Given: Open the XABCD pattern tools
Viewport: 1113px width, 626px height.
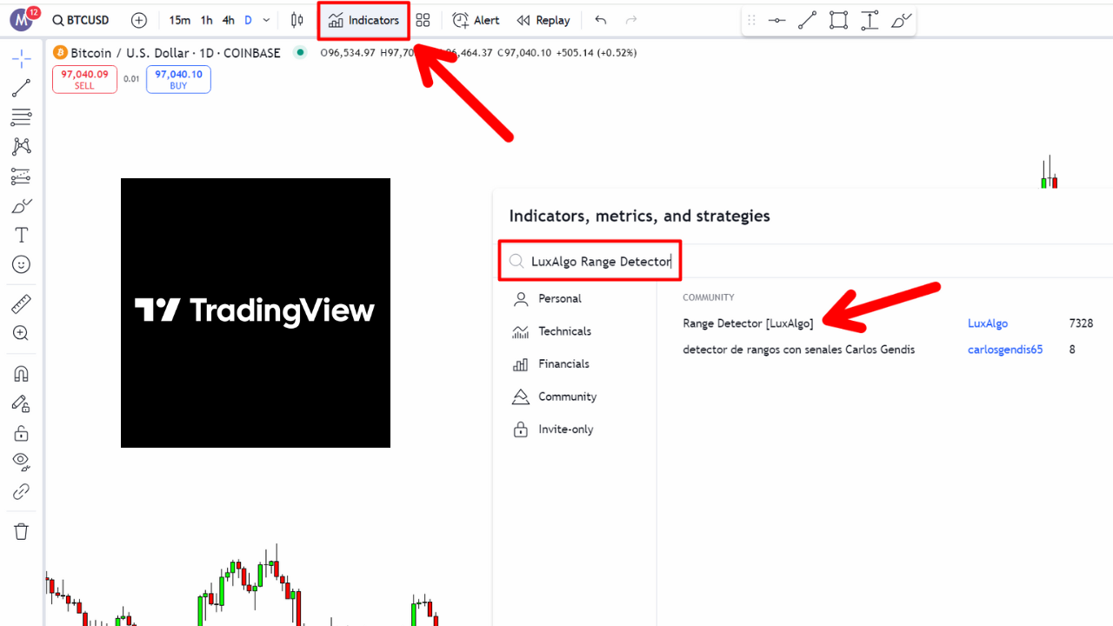Looking at the screenshot, I should pyautogui.click(x=21, y=146).
